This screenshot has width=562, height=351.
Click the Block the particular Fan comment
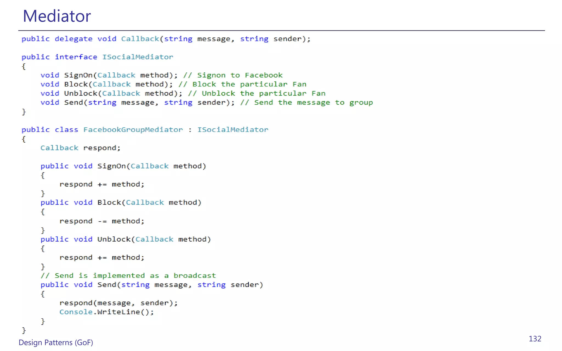pyautogui.click(x=242, y=84)
